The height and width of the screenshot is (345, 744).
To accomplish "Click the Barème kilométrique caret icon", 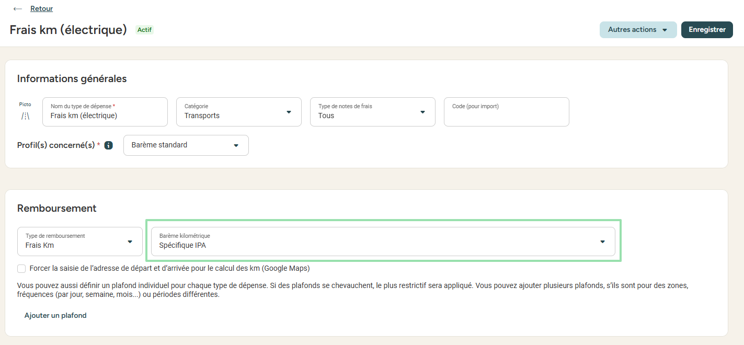I will (602, 241).
